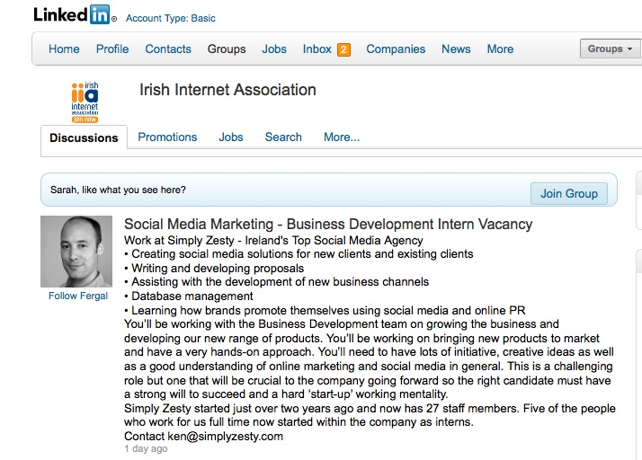The height and width of the screenshot is (460, 642).
Task: Click the LinkedIn logo
Action: click(73, 14)
